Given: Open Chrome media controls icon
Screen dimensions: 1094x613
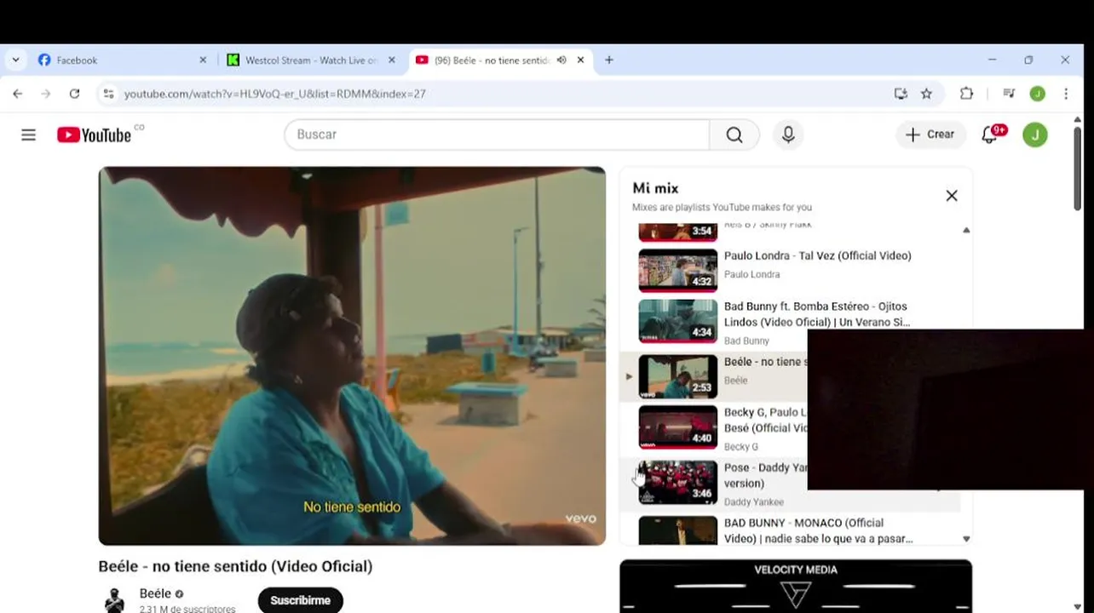Looking at the screenshot, I should tap(1009, 94).
